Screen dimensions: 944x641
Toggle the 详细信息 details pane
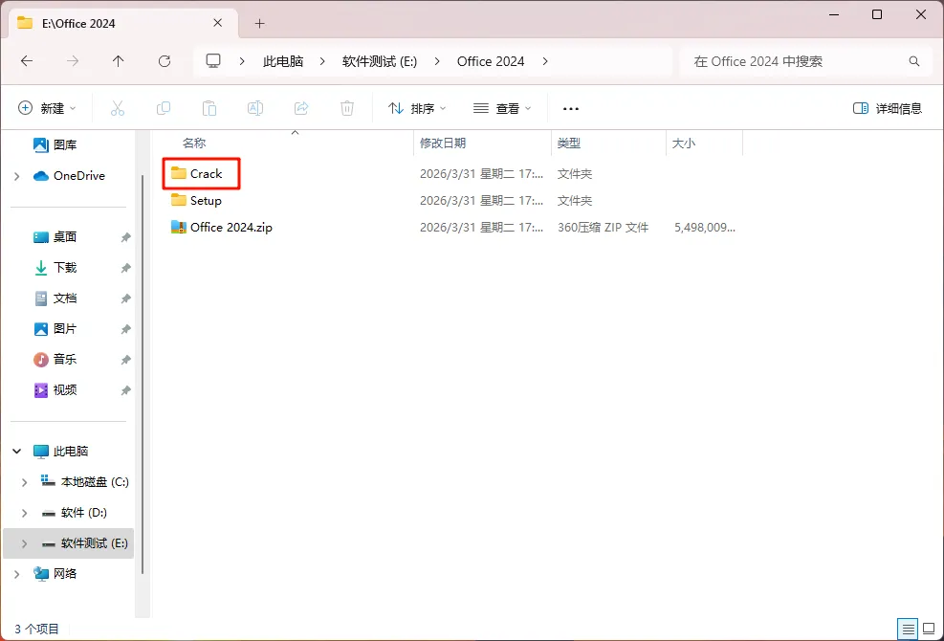pos(888,108)
